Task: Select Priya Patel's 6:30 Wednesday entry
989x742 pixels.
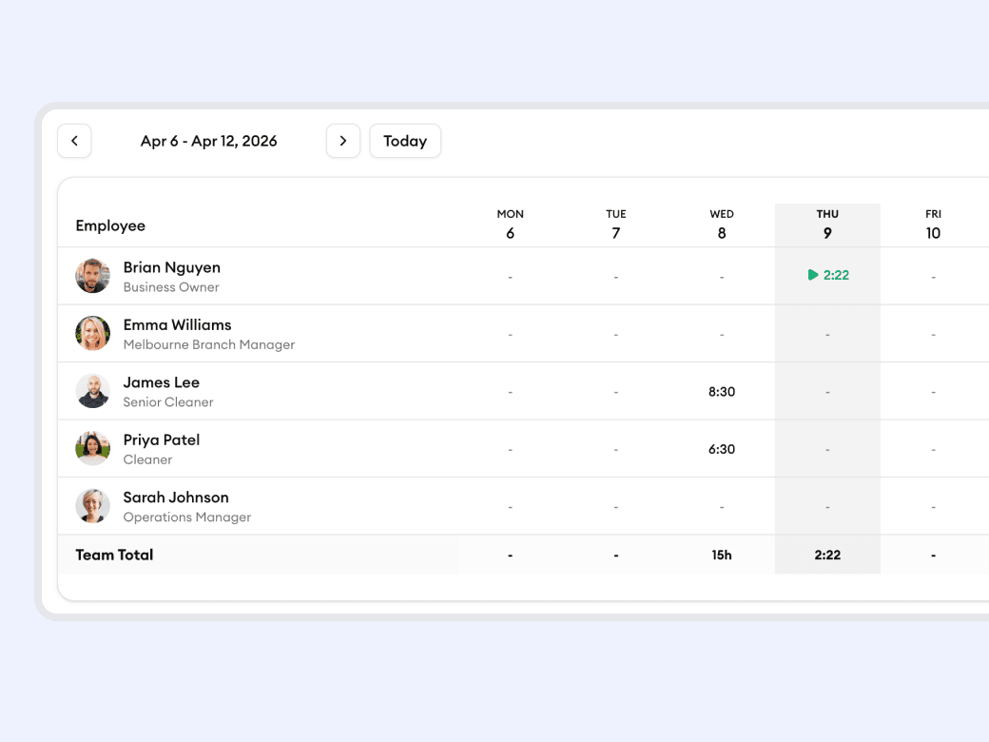Action: pyautogui.click(x=721, y=448)
